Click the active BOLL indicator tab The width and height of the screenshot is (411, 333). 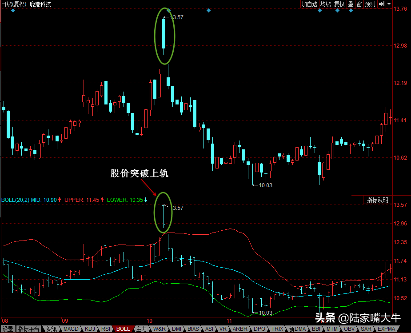tap(123, 329)
